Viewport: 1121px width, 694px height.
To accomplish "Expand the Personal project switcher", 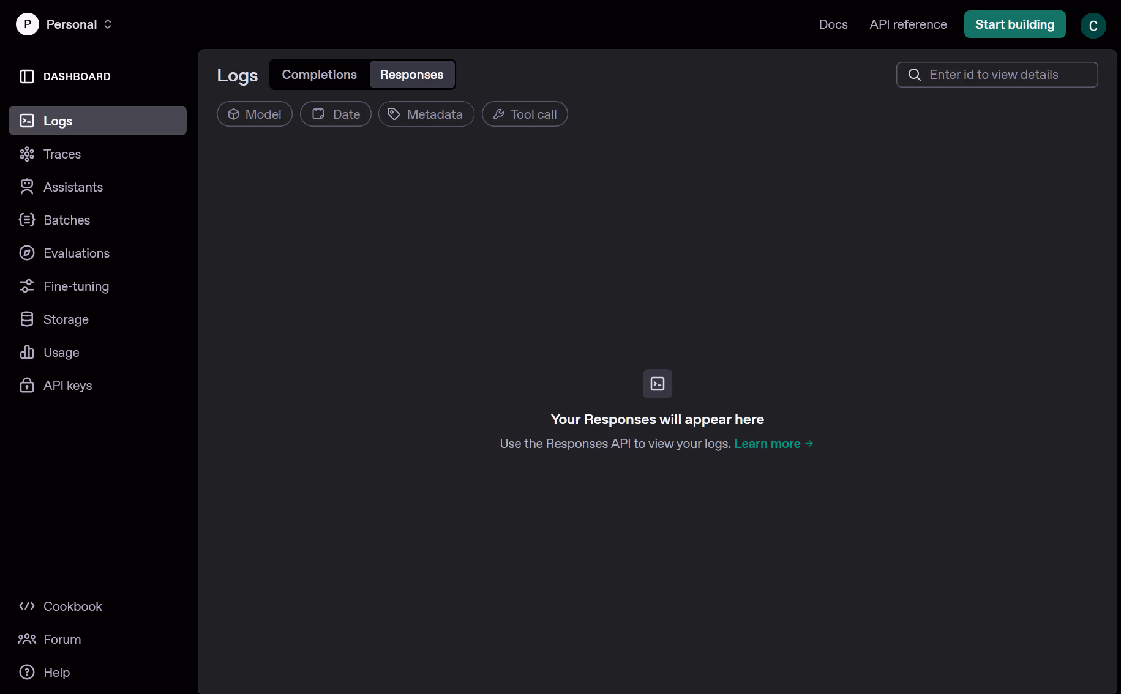I will (64, 24).
